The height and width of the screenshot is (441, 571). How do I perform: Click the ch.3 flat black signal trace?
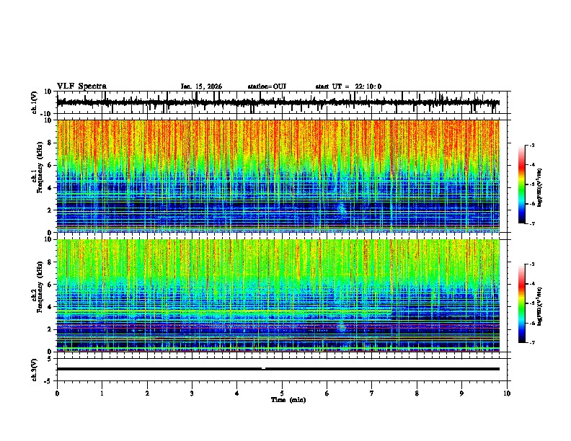pyautogui.click(x=278, y=369)
